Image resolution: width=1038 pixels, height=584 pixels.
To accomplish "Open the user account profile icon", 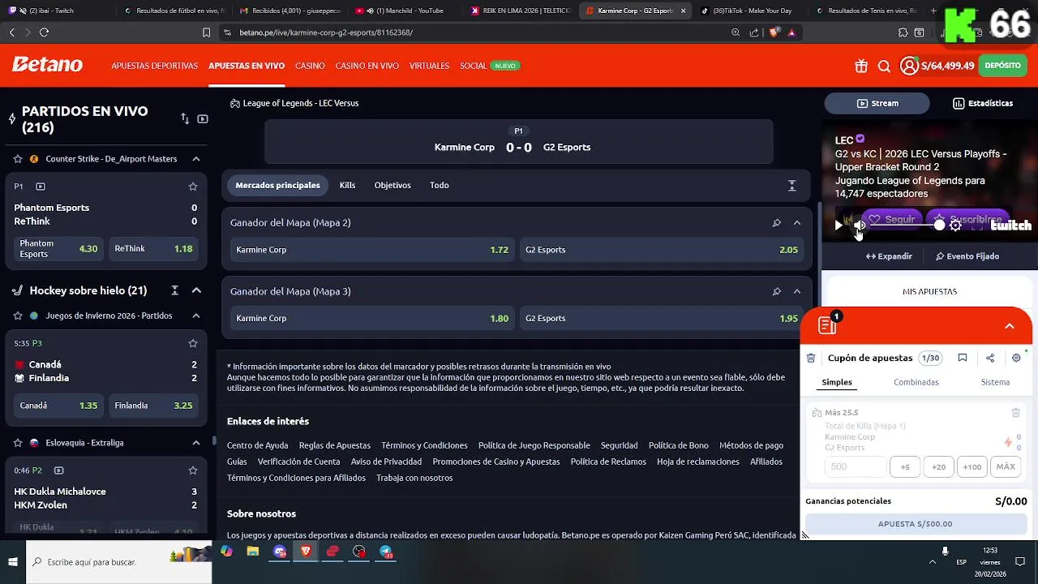I will 909,66.
